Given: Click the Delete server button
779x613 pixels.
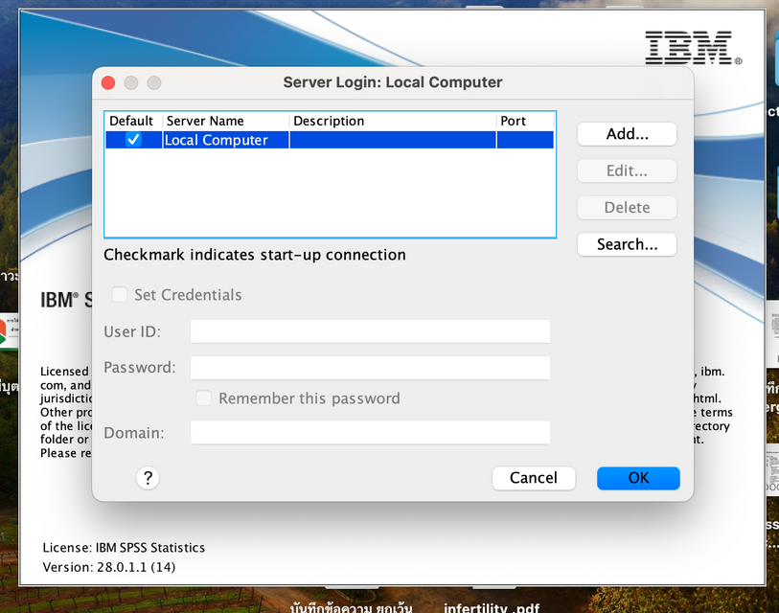Looking at the screenshot, I should point(627,208).
